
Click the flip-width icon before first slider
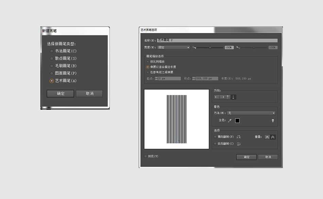194,48
